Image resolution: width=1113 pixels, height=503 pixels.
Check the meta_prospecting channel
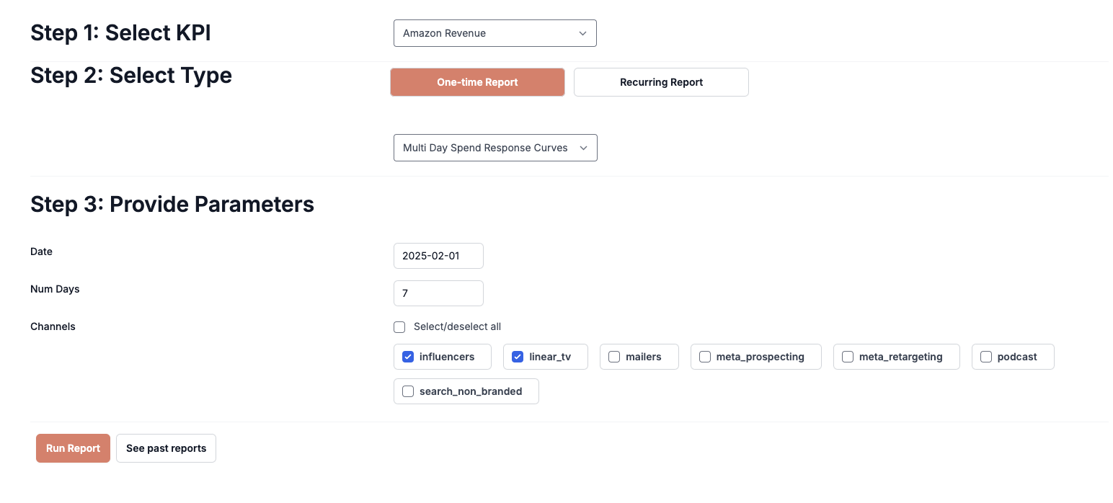(705, 357)
